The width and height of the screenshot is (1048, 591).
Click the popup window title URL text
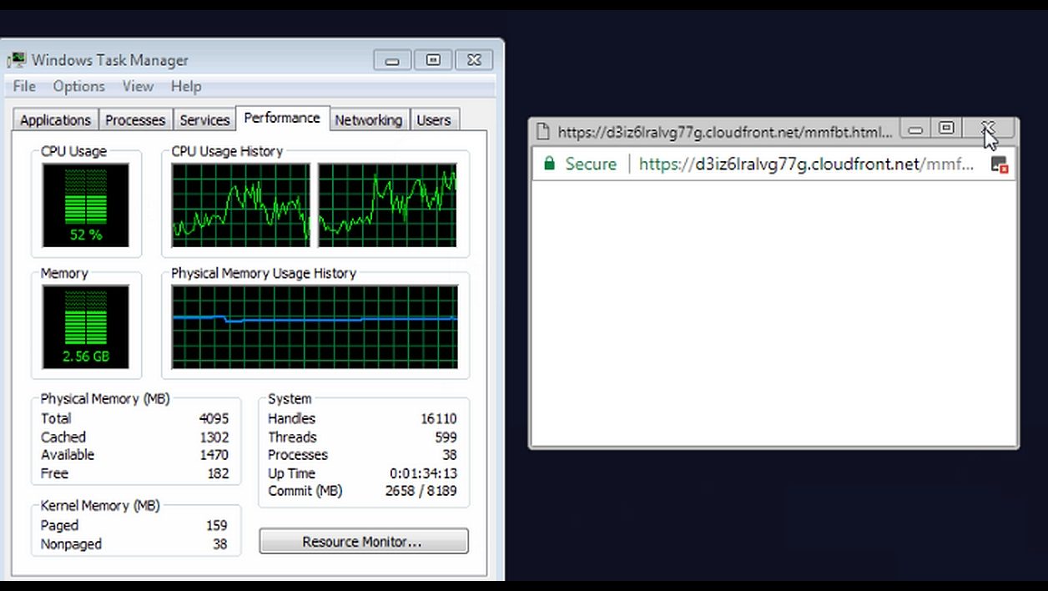[x=725, y=132]
